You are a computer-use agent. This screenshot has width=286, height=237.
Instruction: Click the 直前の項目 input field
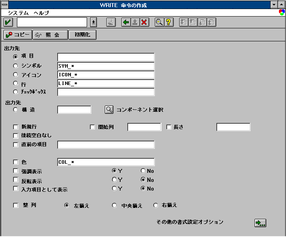click(x=106, y=144)
